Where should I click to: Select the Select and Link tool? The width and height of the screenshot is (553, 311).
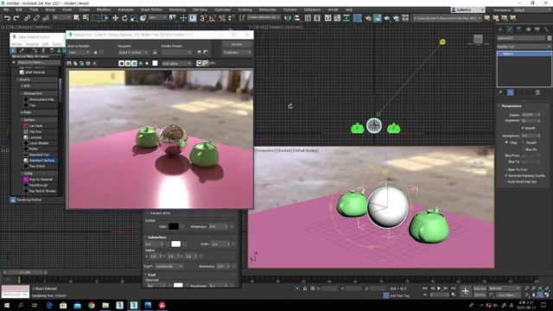pos(27,18)
